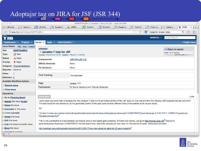The image size is (201, 151).
Task: Click the Task type icon
Action: point(14,54)
